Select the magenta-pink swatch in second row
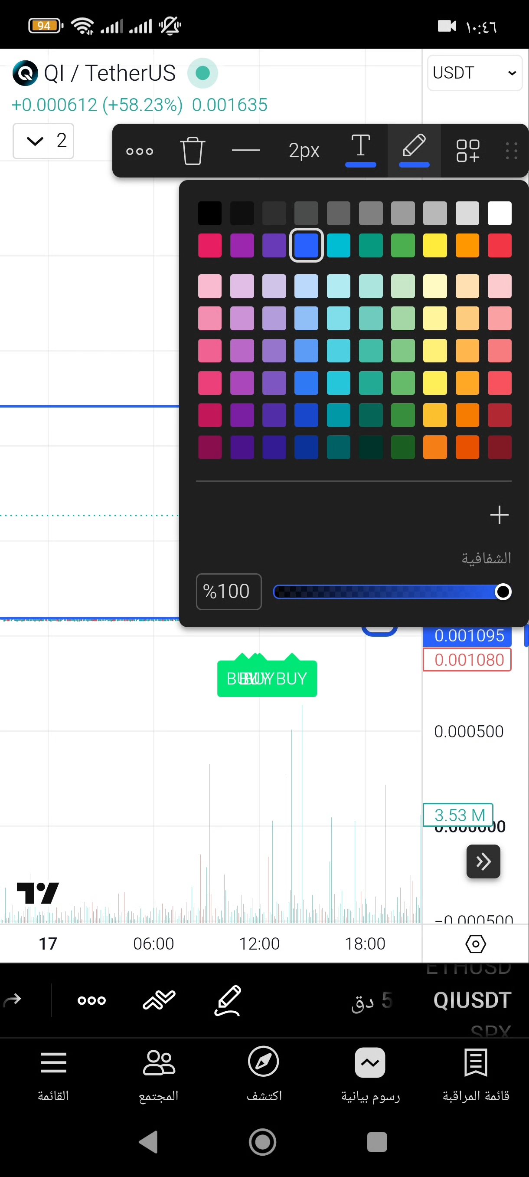Image resolution: width=529 pixels, height=1177 pixels. click(210, 245)
